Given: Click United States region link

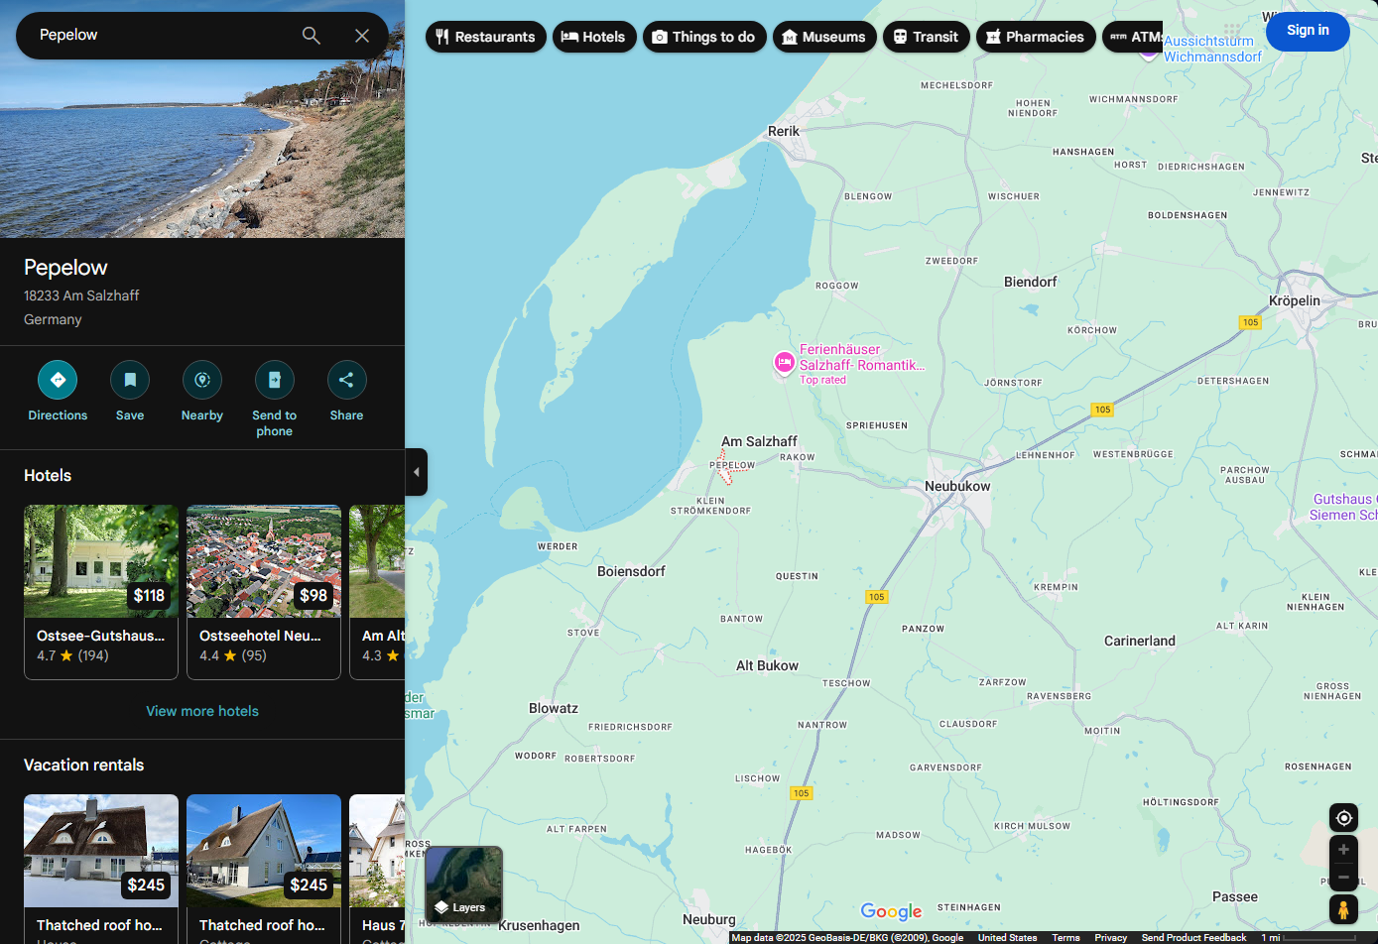Looking at the screenshot, I should pos(1007,937).
